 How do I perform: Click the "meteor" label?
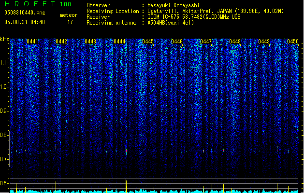tap(69, 15)
